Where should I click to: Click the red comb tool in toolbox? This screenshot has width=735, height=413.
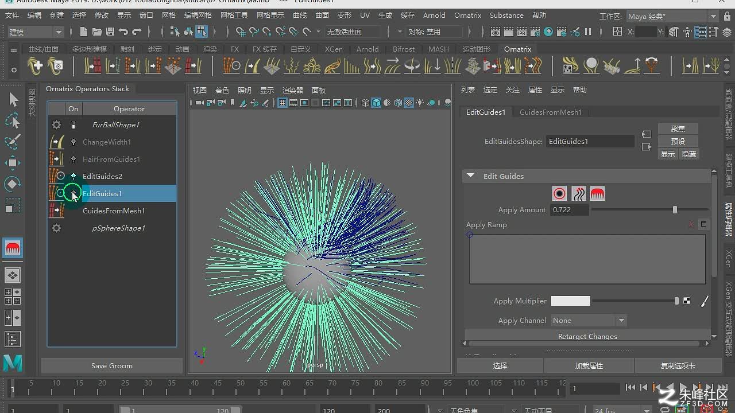pyautogui.click(x=13, y=248)
